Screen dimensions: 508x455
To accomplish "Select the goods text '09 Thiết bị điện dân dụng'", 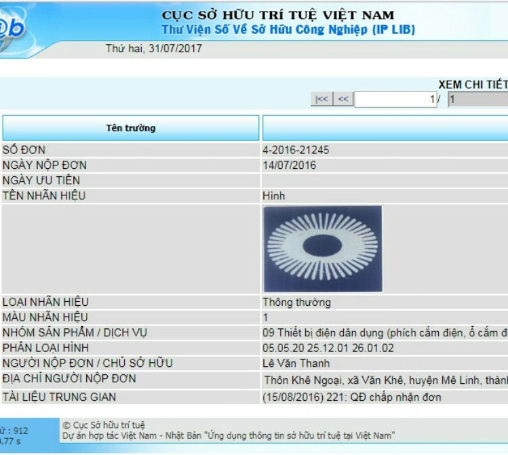I will tap(324, 333).
